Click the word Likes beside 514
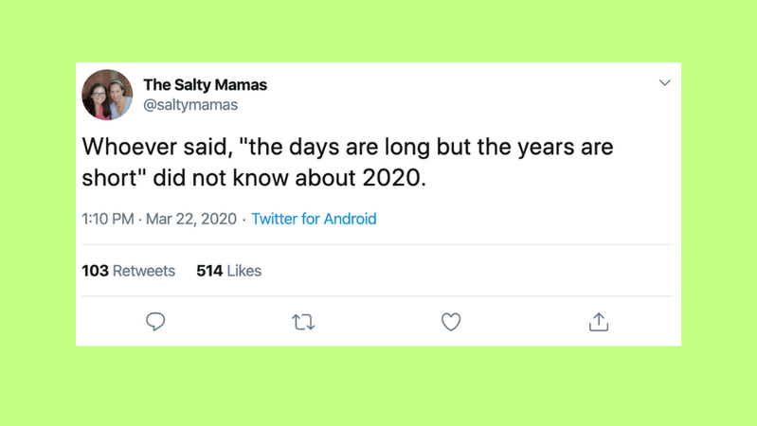Viewport: 757px width, 426px height. pos(243,271)
